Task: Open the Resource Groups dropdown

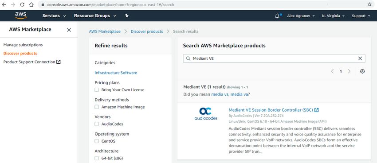Action: point(95,16)
